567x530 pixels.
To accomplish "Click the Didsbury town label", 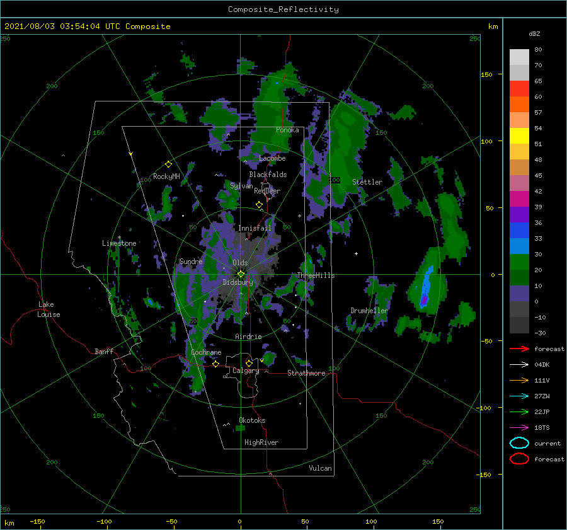I will (238, 282).
